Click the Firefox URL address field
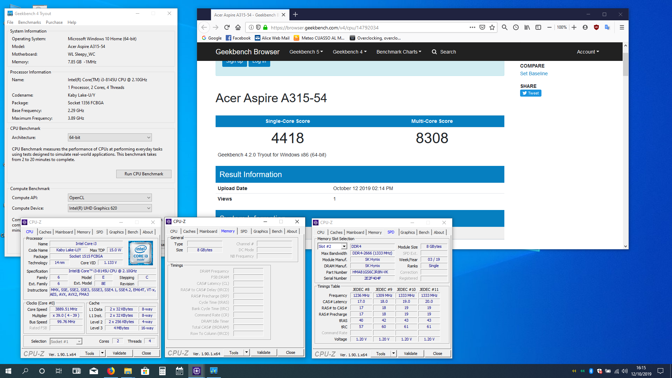672x378 pixels. coord(367,27)
